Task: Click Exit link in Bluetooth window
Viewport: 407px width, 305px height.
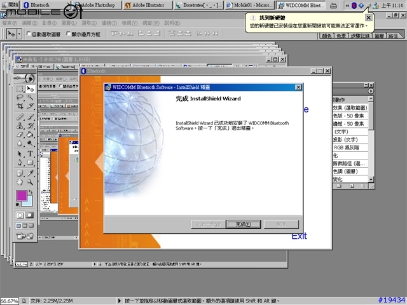Action: [x=299, y=236]
